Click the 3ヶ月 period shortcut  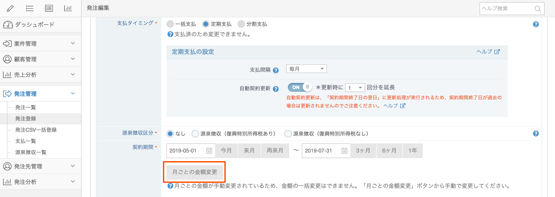coord(363,151)
